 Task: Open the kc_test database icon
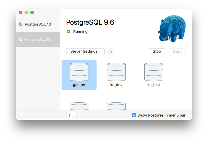[154, 72]
